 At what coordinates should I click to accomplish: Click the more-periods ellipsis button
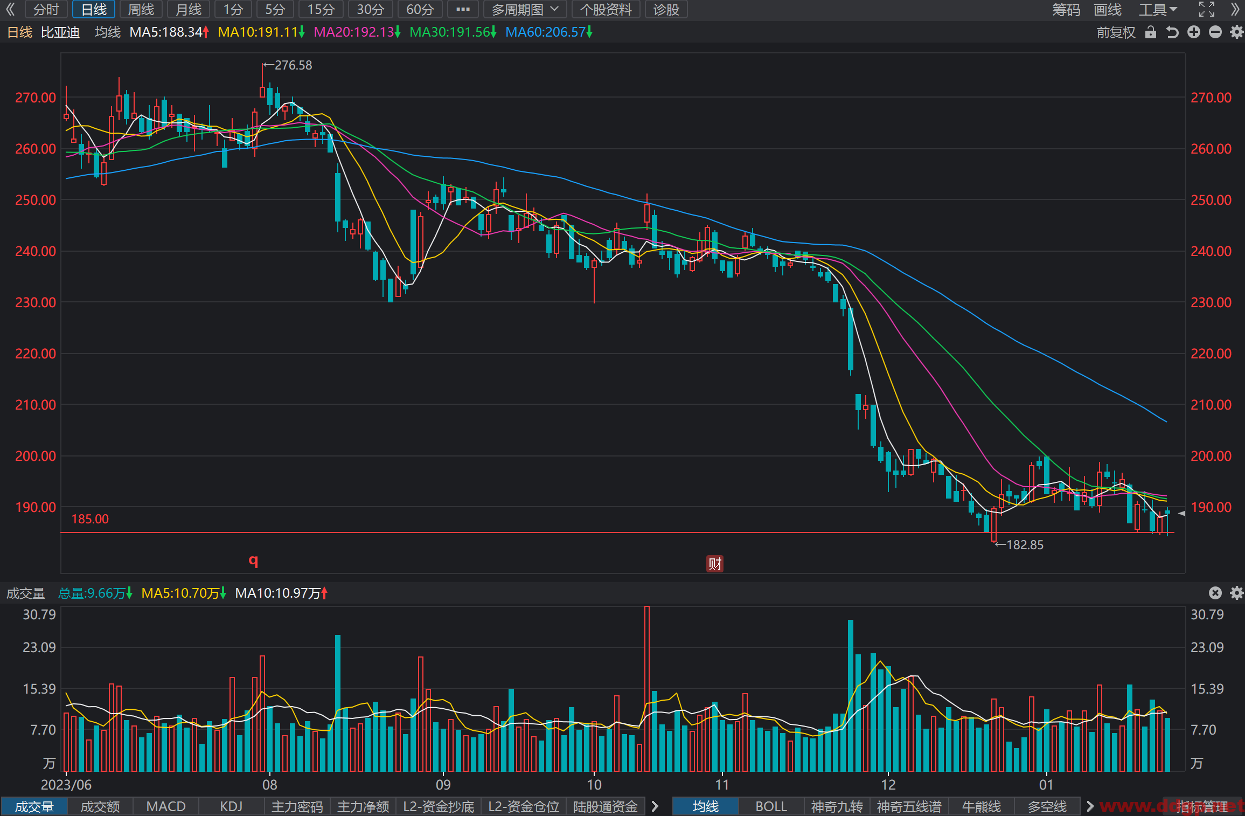click(x=463, y=9)
